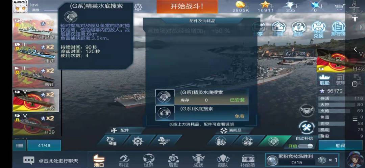Select the steering wheel accessory slot
This screenshot has height=168, width=365.
138,141
